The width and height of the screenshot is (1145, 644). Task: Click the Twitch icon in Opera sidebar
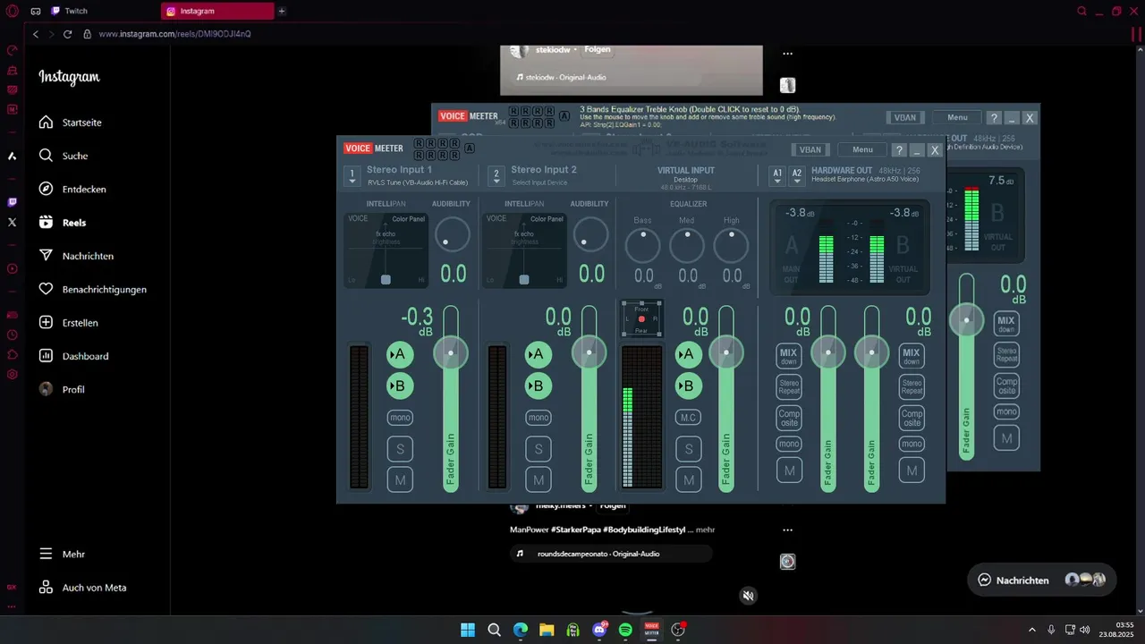12,202
